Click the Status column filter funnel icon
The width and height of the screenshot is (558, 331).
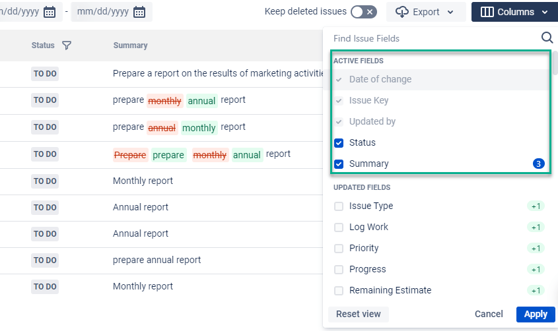pyautogui.click(x=67, y=45)
